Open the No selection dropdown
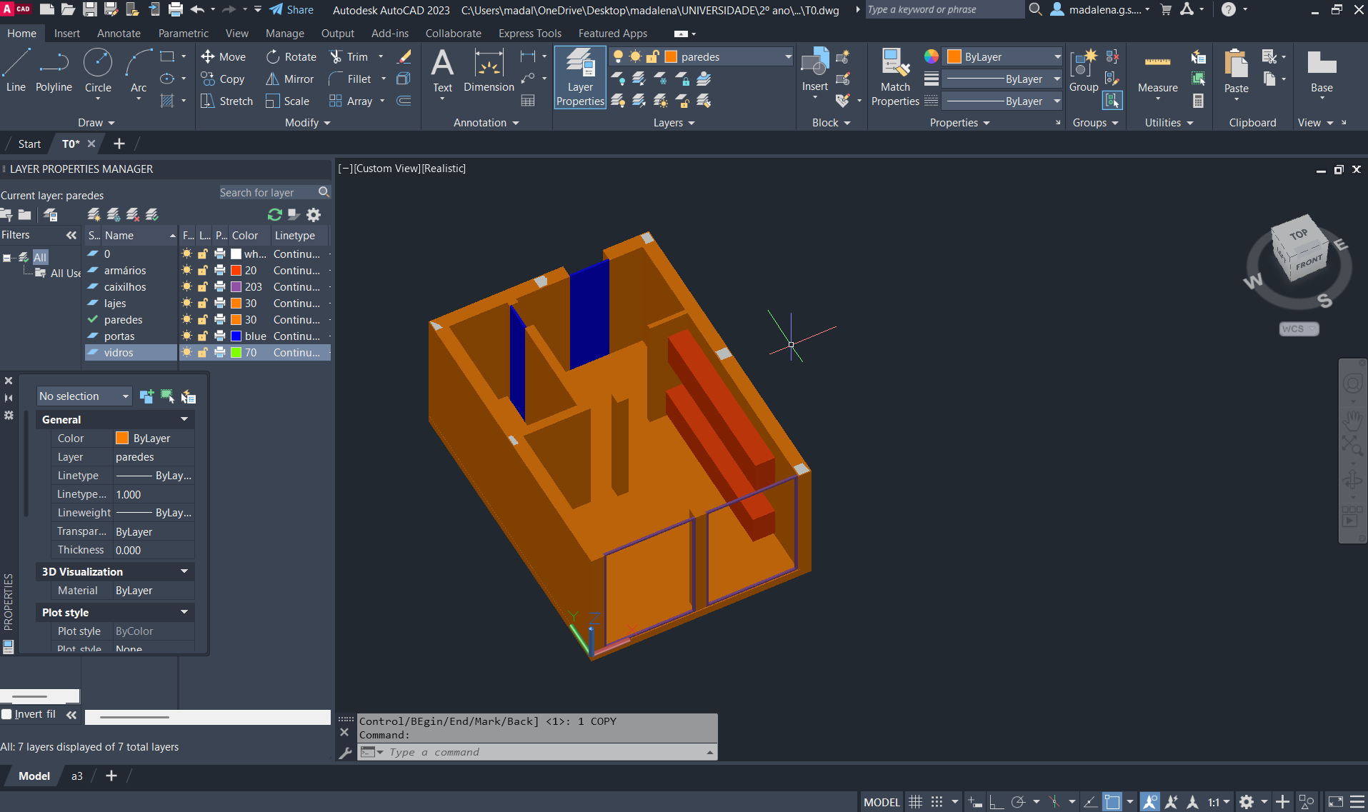Screen dimensions: 1368x812 coord(84,396)
